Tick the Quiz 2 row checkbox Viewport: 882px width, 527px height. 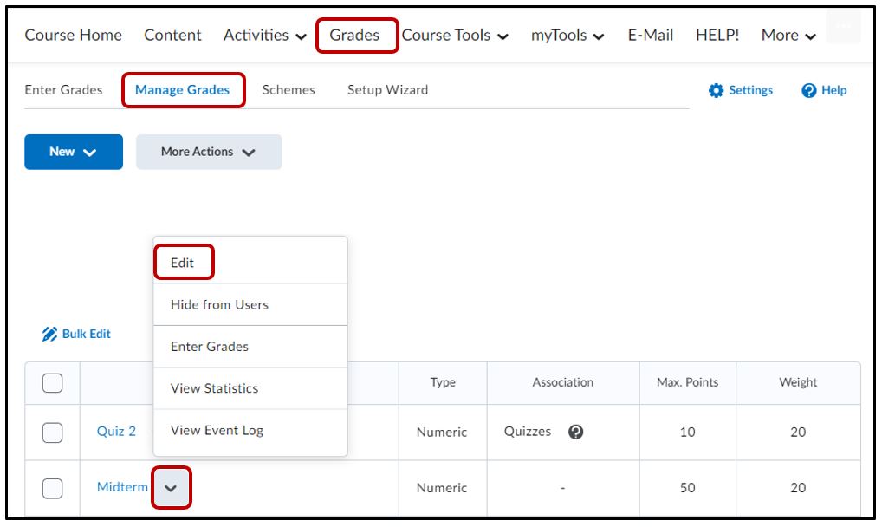pyautogui.click(x=53, y=432)
